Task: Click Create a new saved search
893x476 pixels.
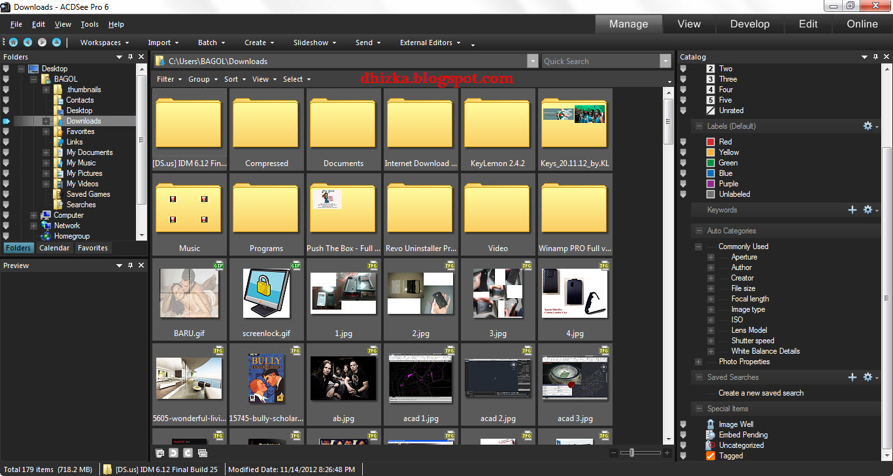Action: [761, 393]
